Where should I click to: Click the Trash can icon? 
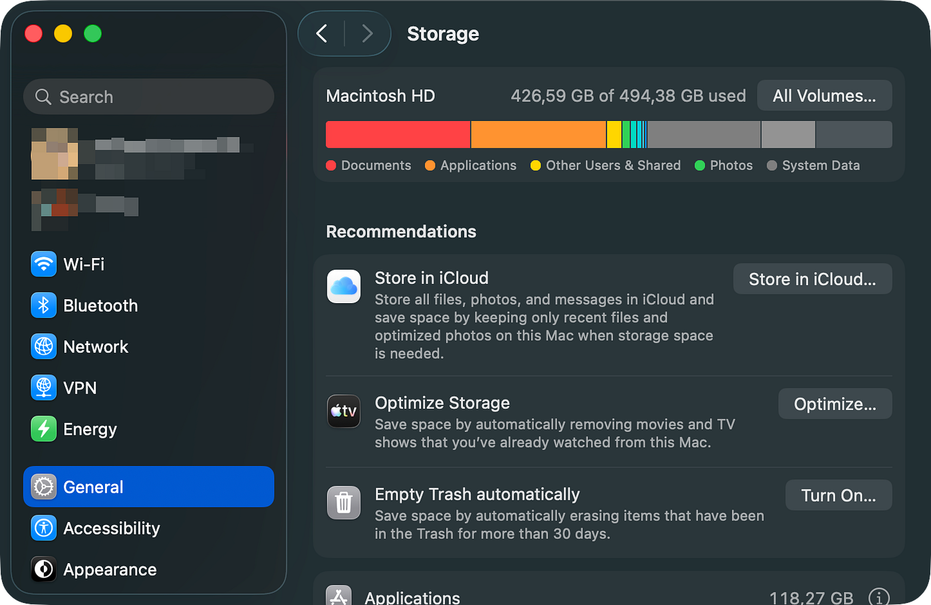[344, 503]
